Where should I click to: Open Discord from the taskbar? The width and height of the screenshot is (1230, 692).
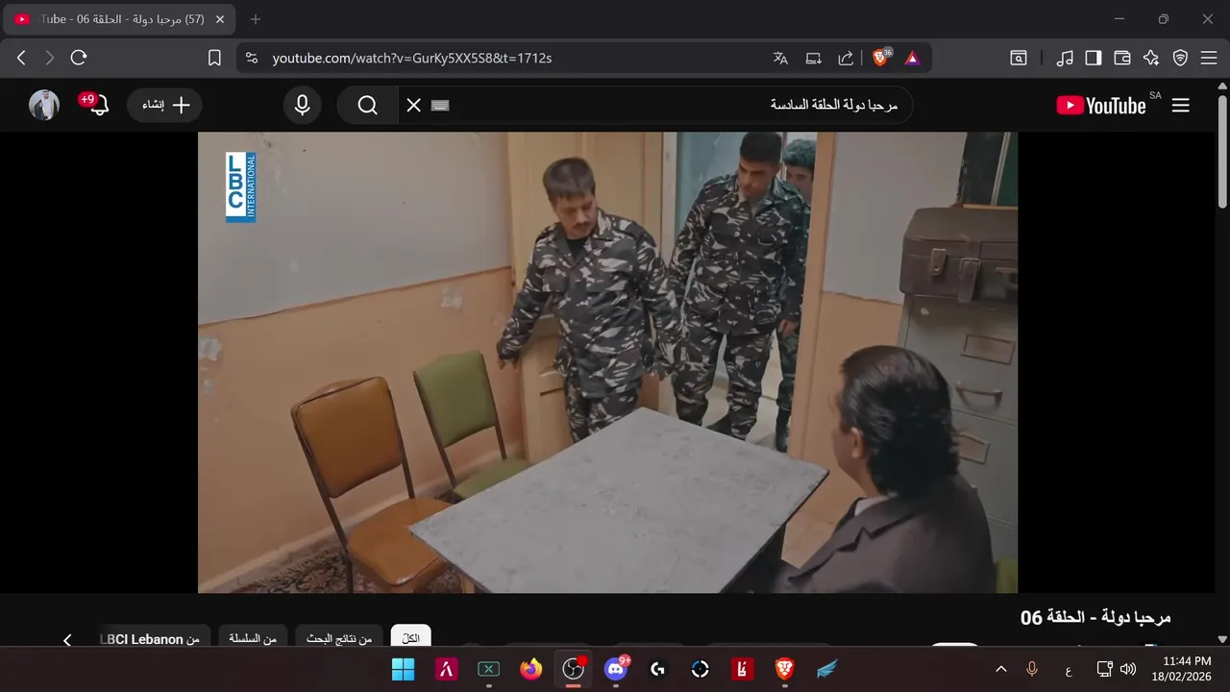[x=616, y=669]
